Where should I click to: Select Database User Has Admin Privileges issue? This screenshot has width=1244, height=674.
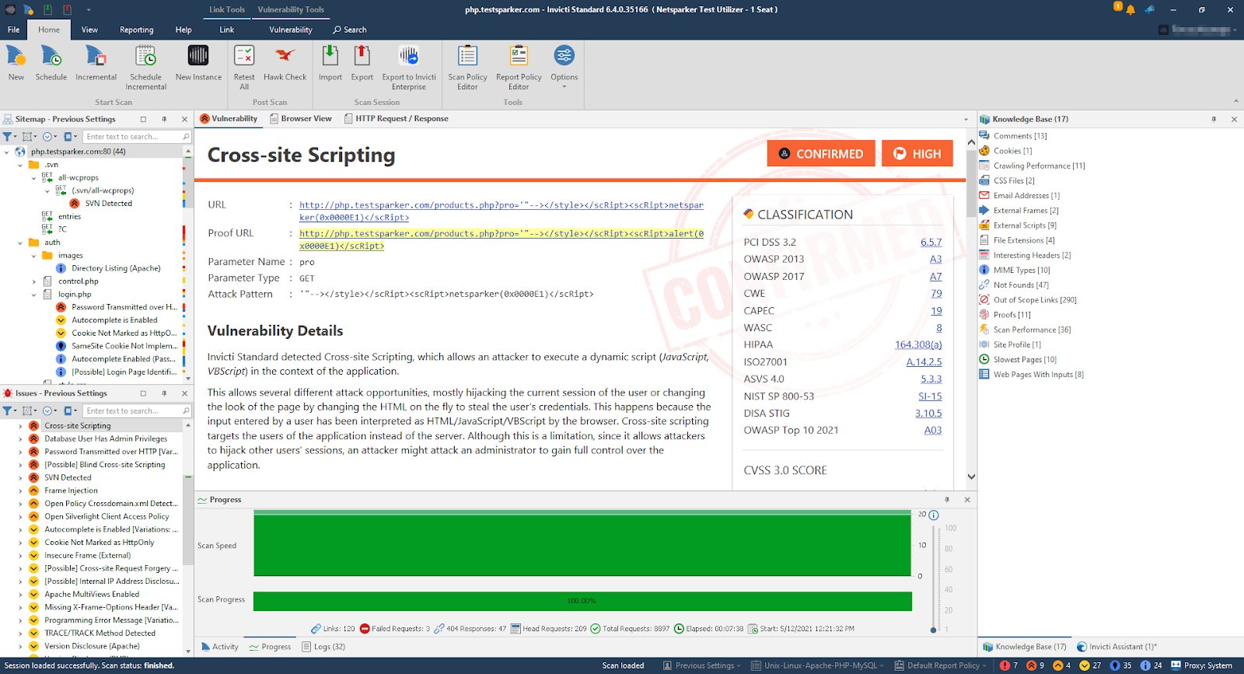(x=106, y=439)
